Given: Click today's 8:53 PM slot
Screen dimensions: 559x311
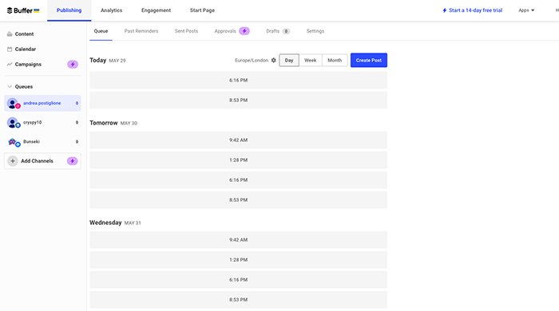Looking at the screenshot, I should (x=238, y=100).
